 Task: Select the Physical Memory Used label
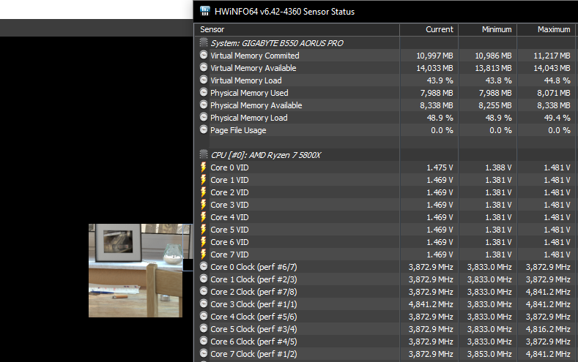point(249,93)
